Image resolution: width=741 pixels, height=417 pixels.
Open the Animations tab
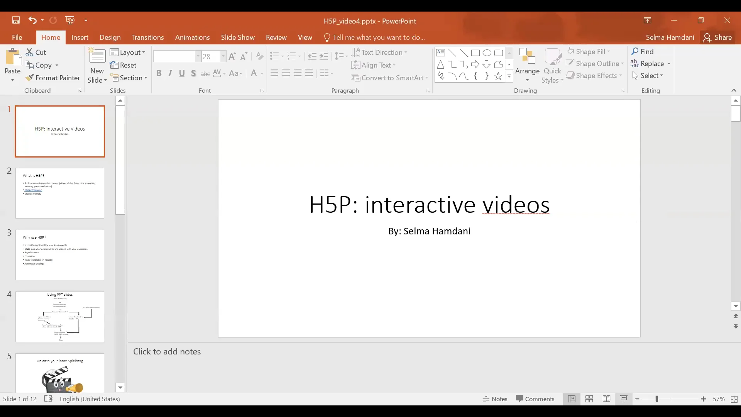point(192,37)
